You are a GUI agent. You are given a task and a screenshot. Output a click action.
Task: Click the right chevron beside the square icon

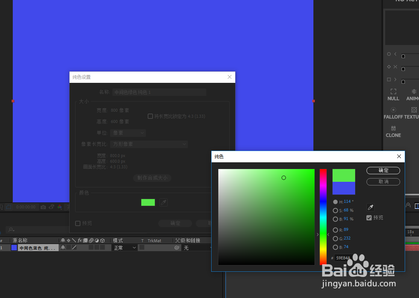(395, 79)
